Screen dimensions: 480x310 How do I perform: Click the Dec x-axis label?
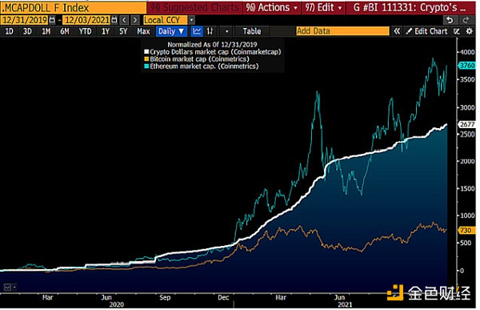coord(223,297)
